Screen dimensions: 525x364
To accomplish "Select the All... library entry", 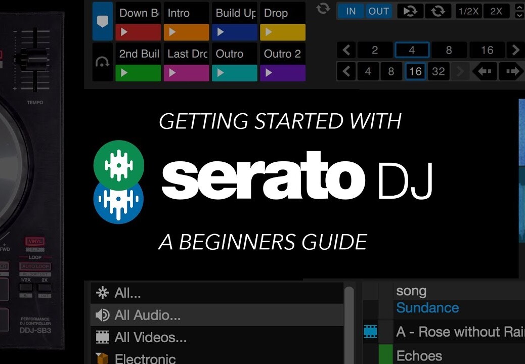I will [217, 293].
